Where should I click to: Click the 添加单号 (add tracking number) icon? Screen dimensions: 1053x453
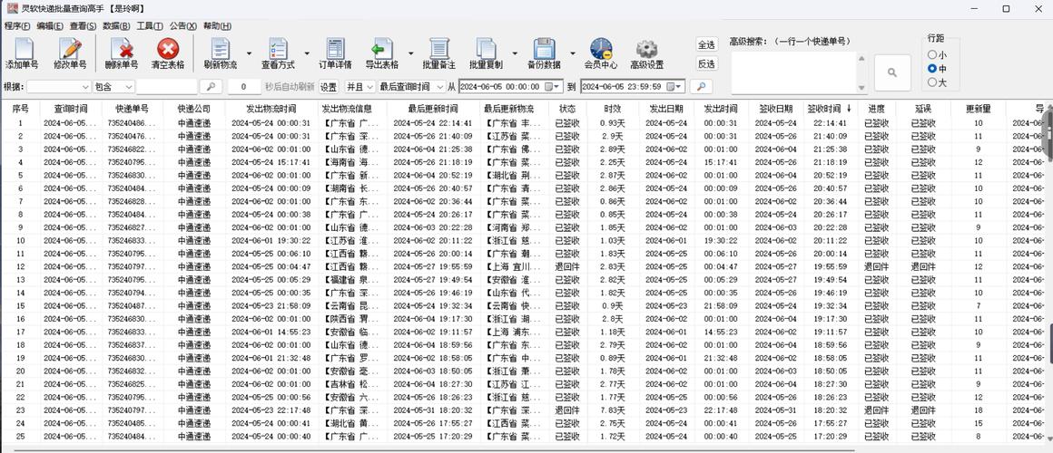(22, 53)
